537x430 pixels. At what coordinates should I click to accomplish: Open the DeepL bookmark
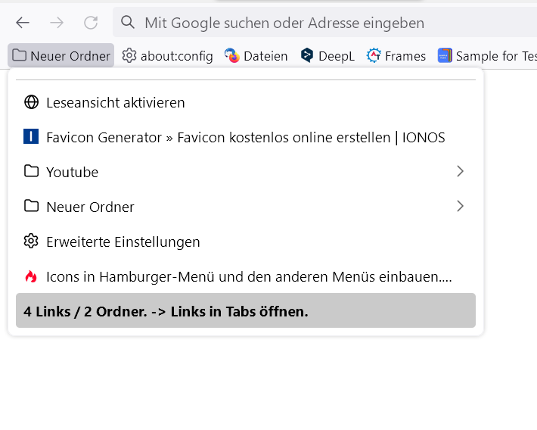[x=327, y=56]
